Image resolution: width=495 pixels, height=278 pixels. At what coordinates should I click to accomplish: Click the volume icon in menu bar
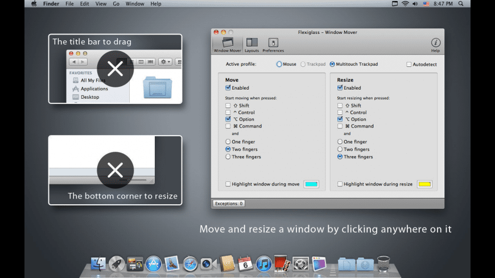click(415, 4)
